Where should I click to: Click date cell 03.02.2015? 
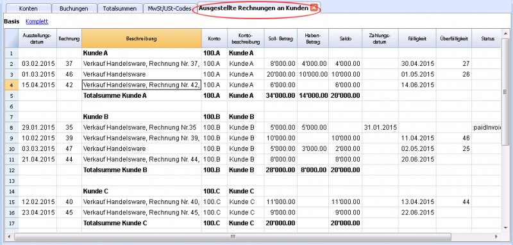coord(37,64)
